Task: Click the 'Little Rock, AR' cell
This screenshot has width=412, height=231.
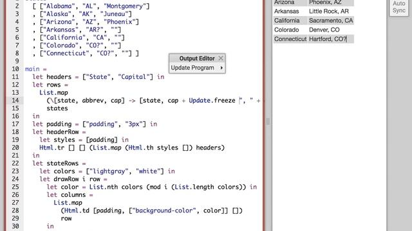Action: 330,12
